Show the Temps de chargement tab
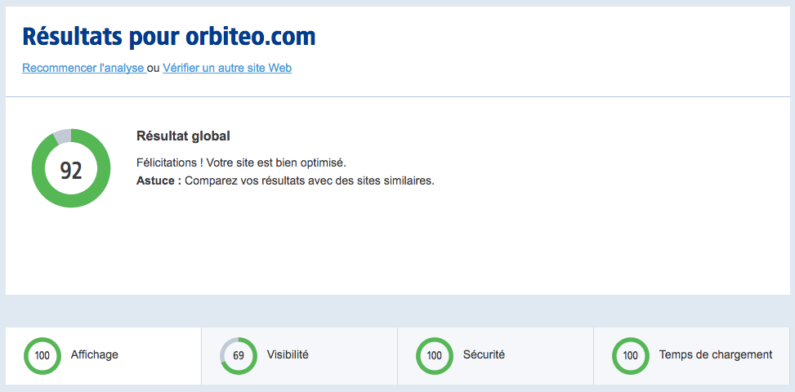The width and height of the screenshot is (795, 392). pyautogui.click(x=691, y=355)
